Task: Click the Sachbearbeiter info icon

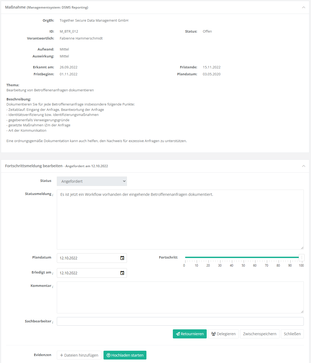Action: pyautogui.click(x=53, y=322)
